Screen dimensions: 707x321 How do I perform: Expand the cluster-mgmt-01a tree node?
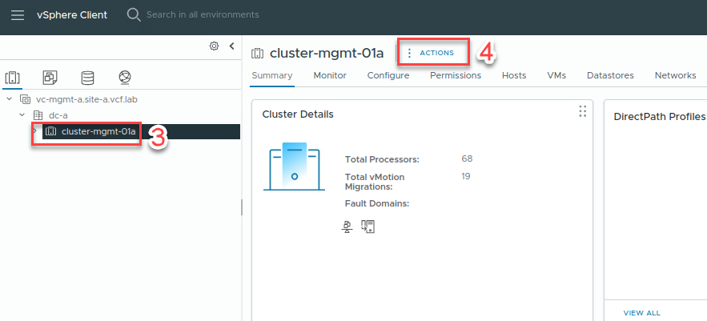pos(34,131)
